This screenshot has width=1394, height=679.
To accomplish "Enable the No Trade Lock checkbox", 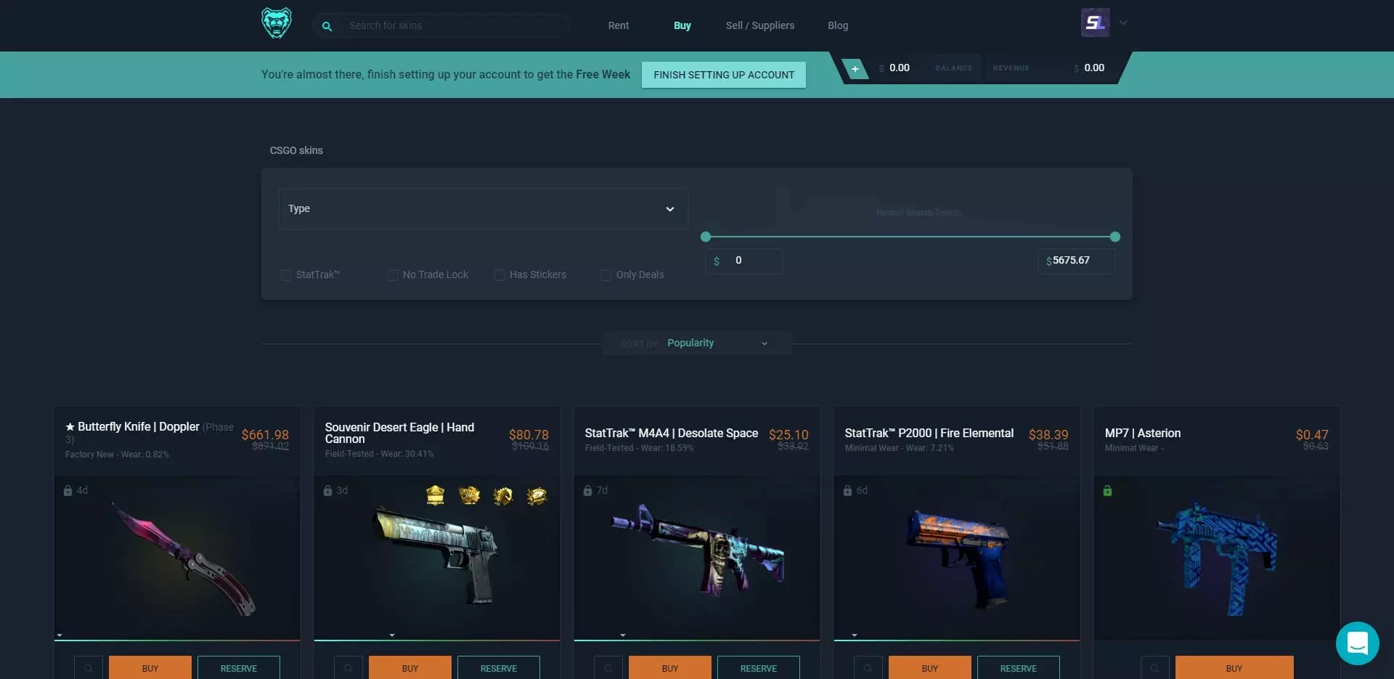I will click(x=393, y=275).
